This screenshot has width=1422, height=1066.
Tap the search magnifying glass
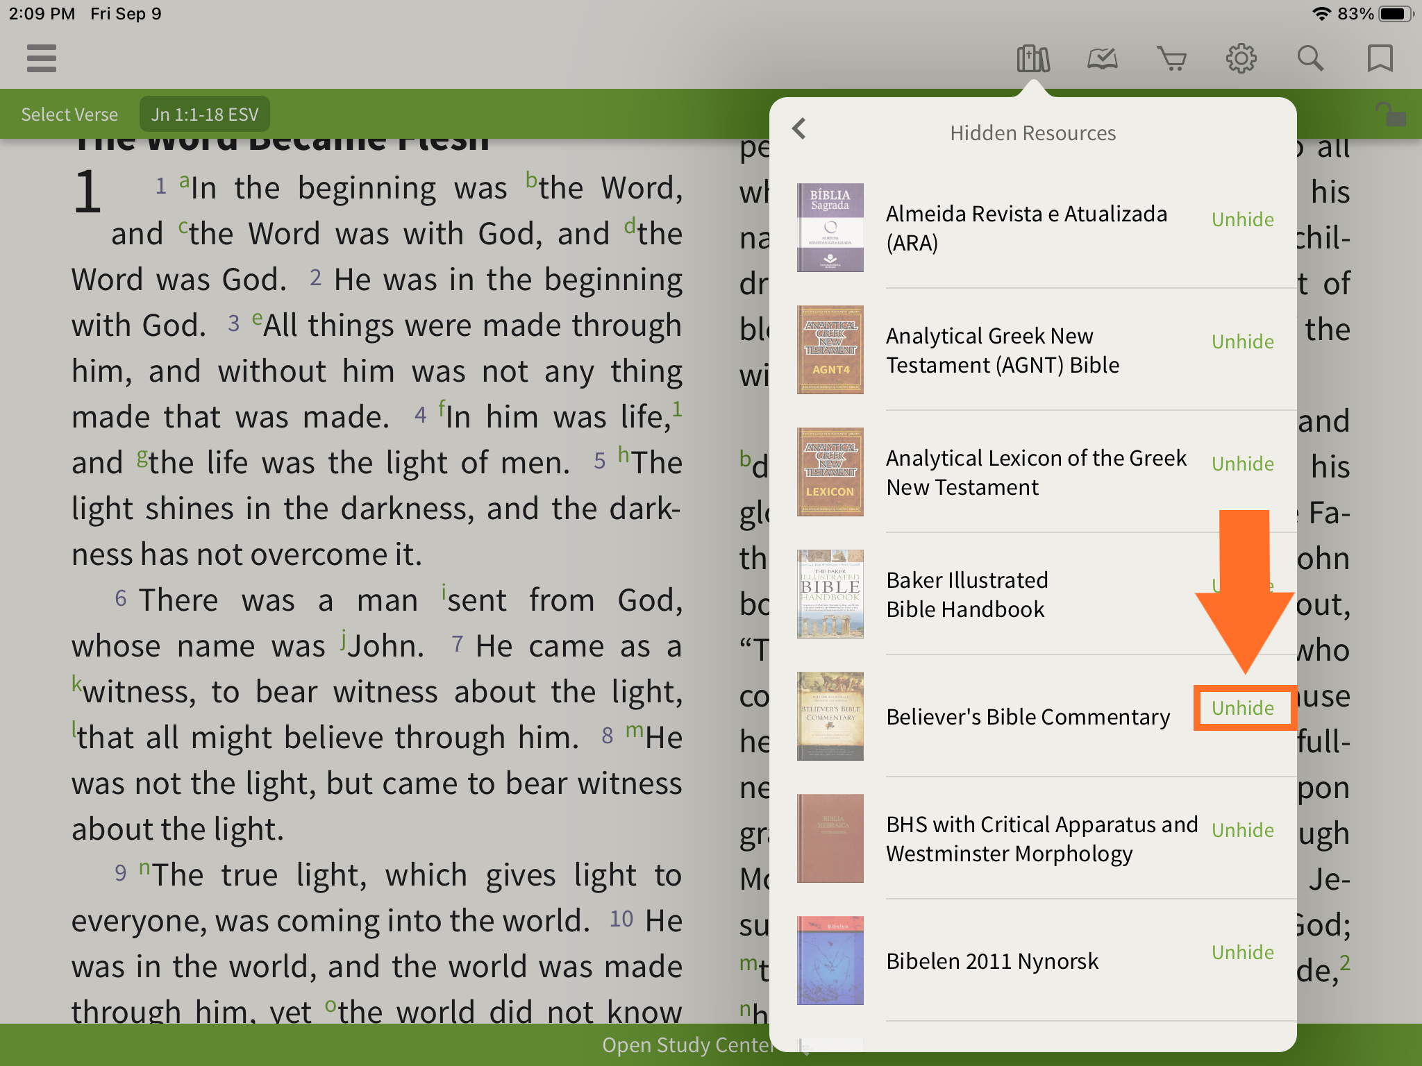1310,59
